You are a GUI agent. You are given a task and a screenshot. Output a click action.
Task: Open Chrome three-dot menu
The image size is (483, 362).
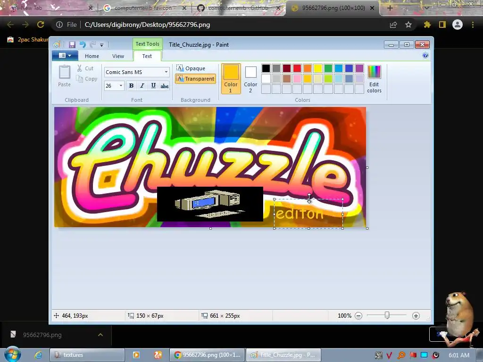(x=473, y=25)
